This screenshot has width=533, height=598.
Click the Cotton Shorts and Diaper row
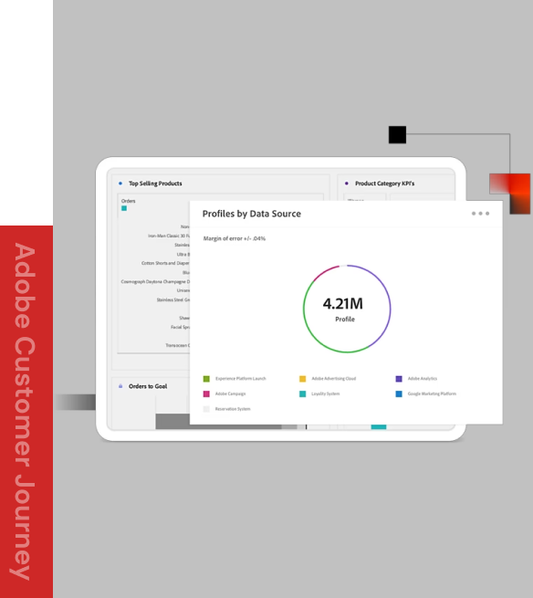tap(165, 264)
